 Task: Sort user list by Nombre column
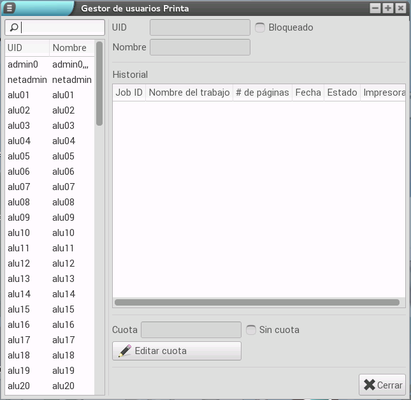pyautogui.click(x=71, y=48)
